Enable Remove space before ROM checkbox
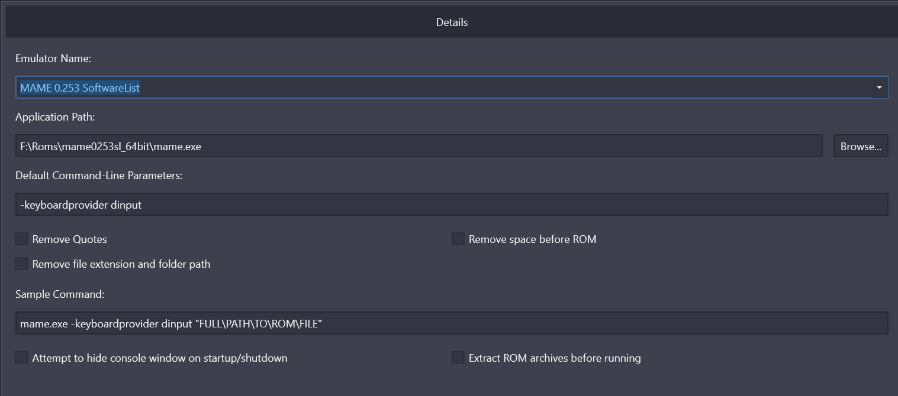This screenshot has width=898, height=396. (x=458, y=239)
